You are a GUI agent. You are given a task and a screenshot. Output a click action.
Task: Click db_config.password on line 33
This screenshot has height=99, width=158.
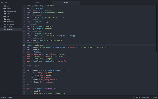[x=49, y=80]
